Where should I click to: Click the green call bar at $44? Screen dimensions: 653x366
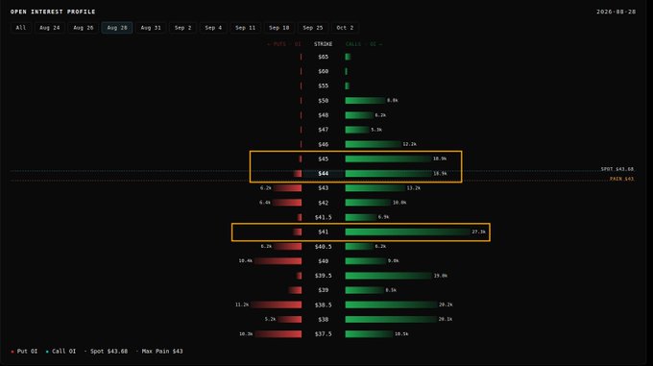coord(389,173)
